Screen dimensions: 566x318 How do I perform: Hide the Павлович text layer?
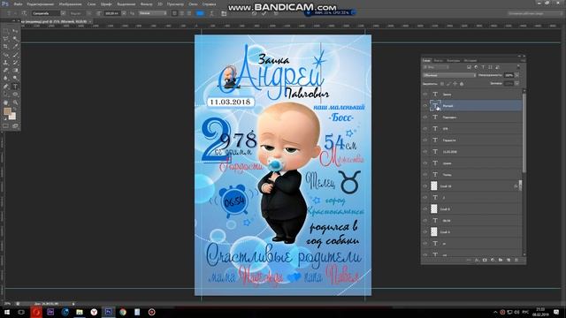pyautogui.click(x=425, y=117)
